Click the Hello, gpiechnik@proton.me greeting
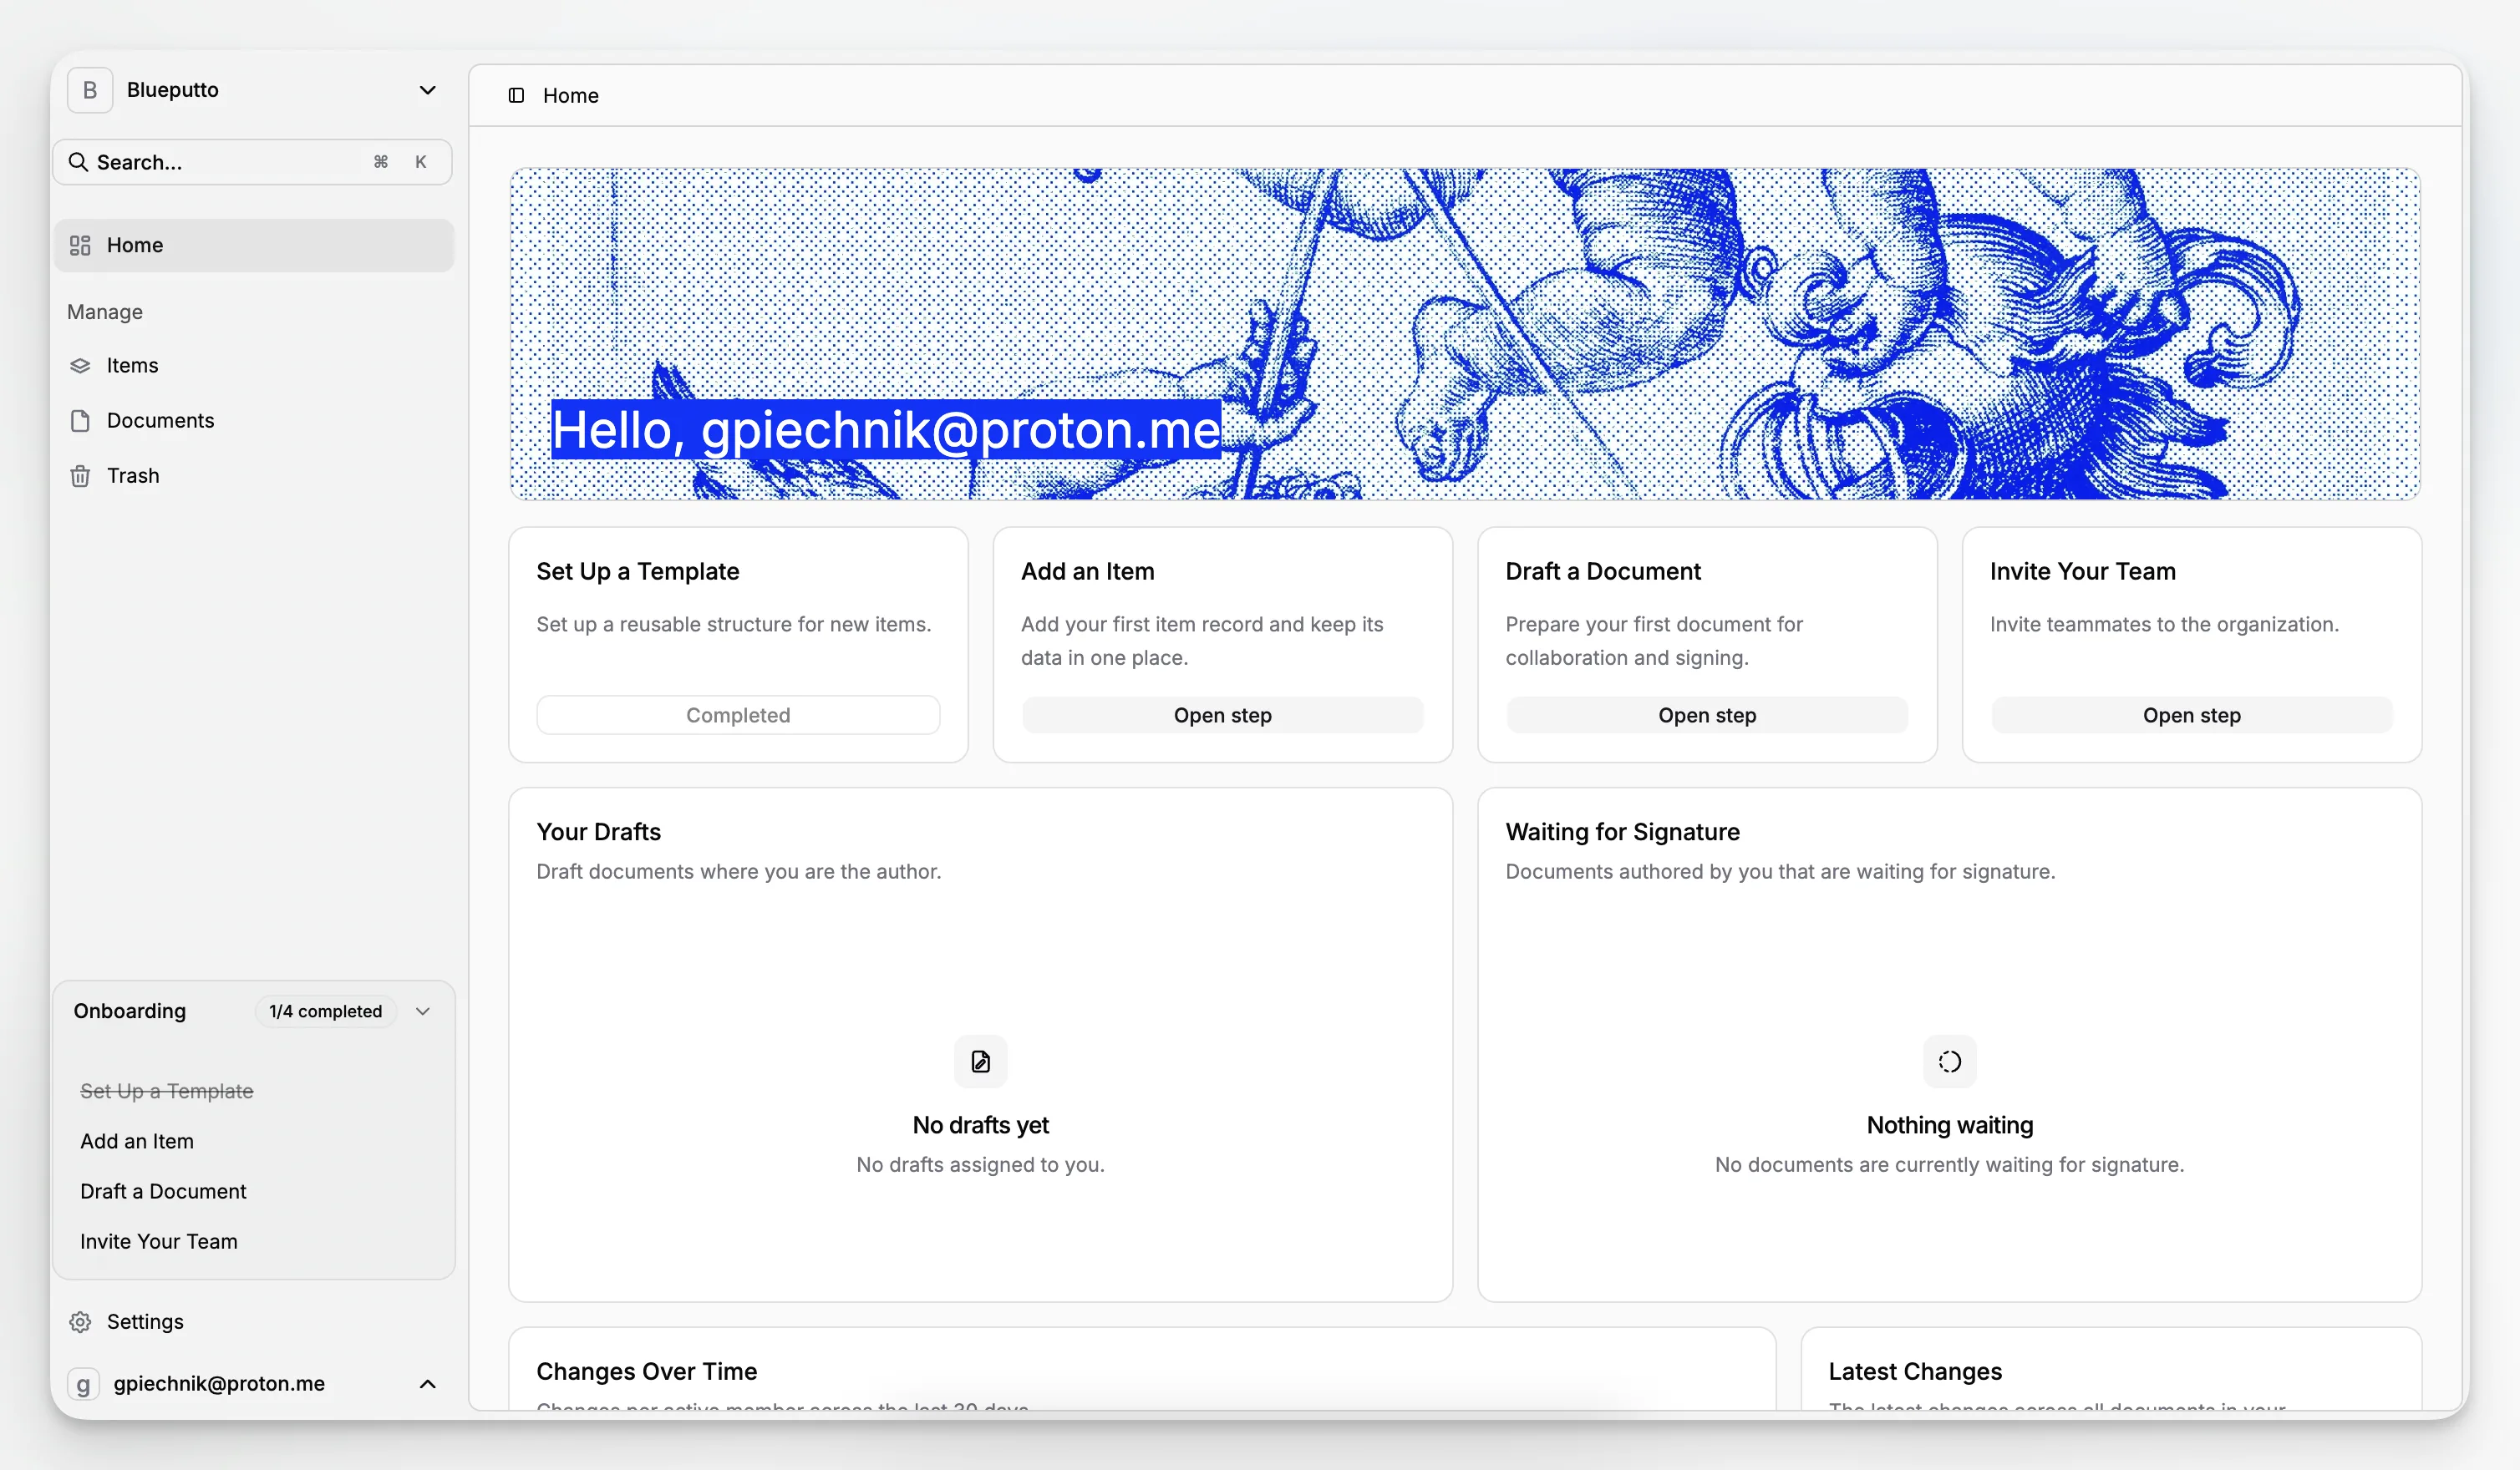This screenshot has width=2520, height=1470. [886, 429]
